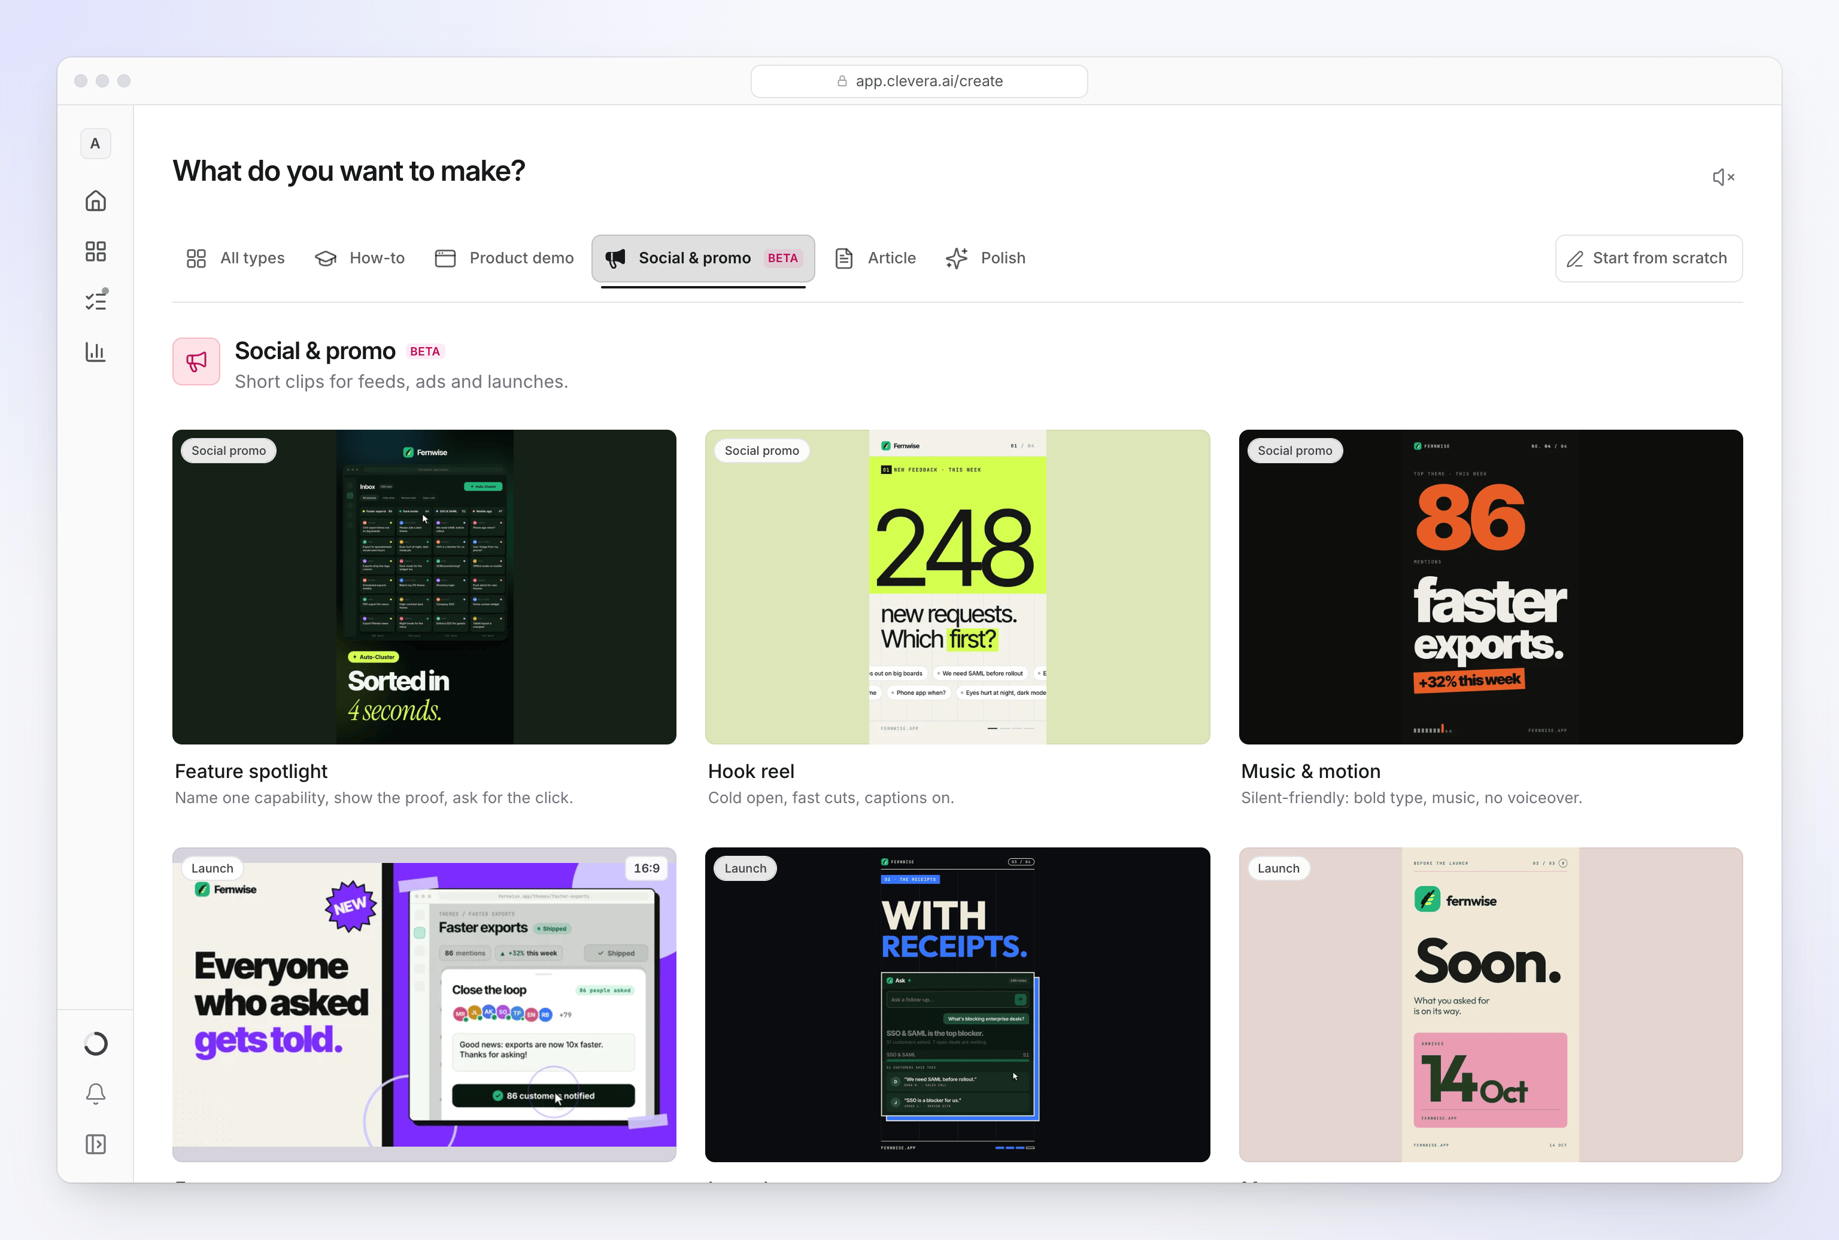This screenshot has height=1240, width=1839.
Task: Open the Music & motion template title
Action: coord(1310,771)
